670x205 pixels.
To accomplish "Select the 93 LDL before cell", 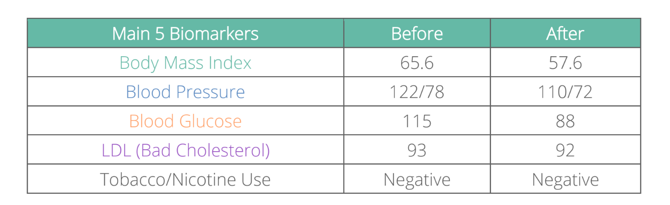I will click(417, 150).
